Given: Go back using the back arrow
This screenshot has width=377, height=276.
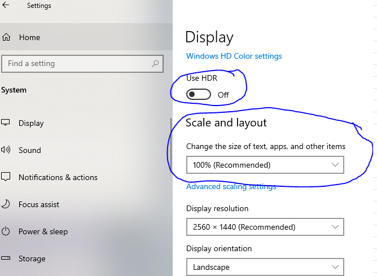Looking at the screenshot, I should coord(5,5).
